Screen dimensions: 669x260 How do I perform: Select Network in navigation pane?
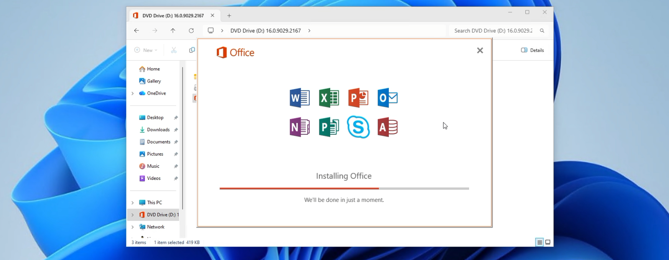pos(156,227)
